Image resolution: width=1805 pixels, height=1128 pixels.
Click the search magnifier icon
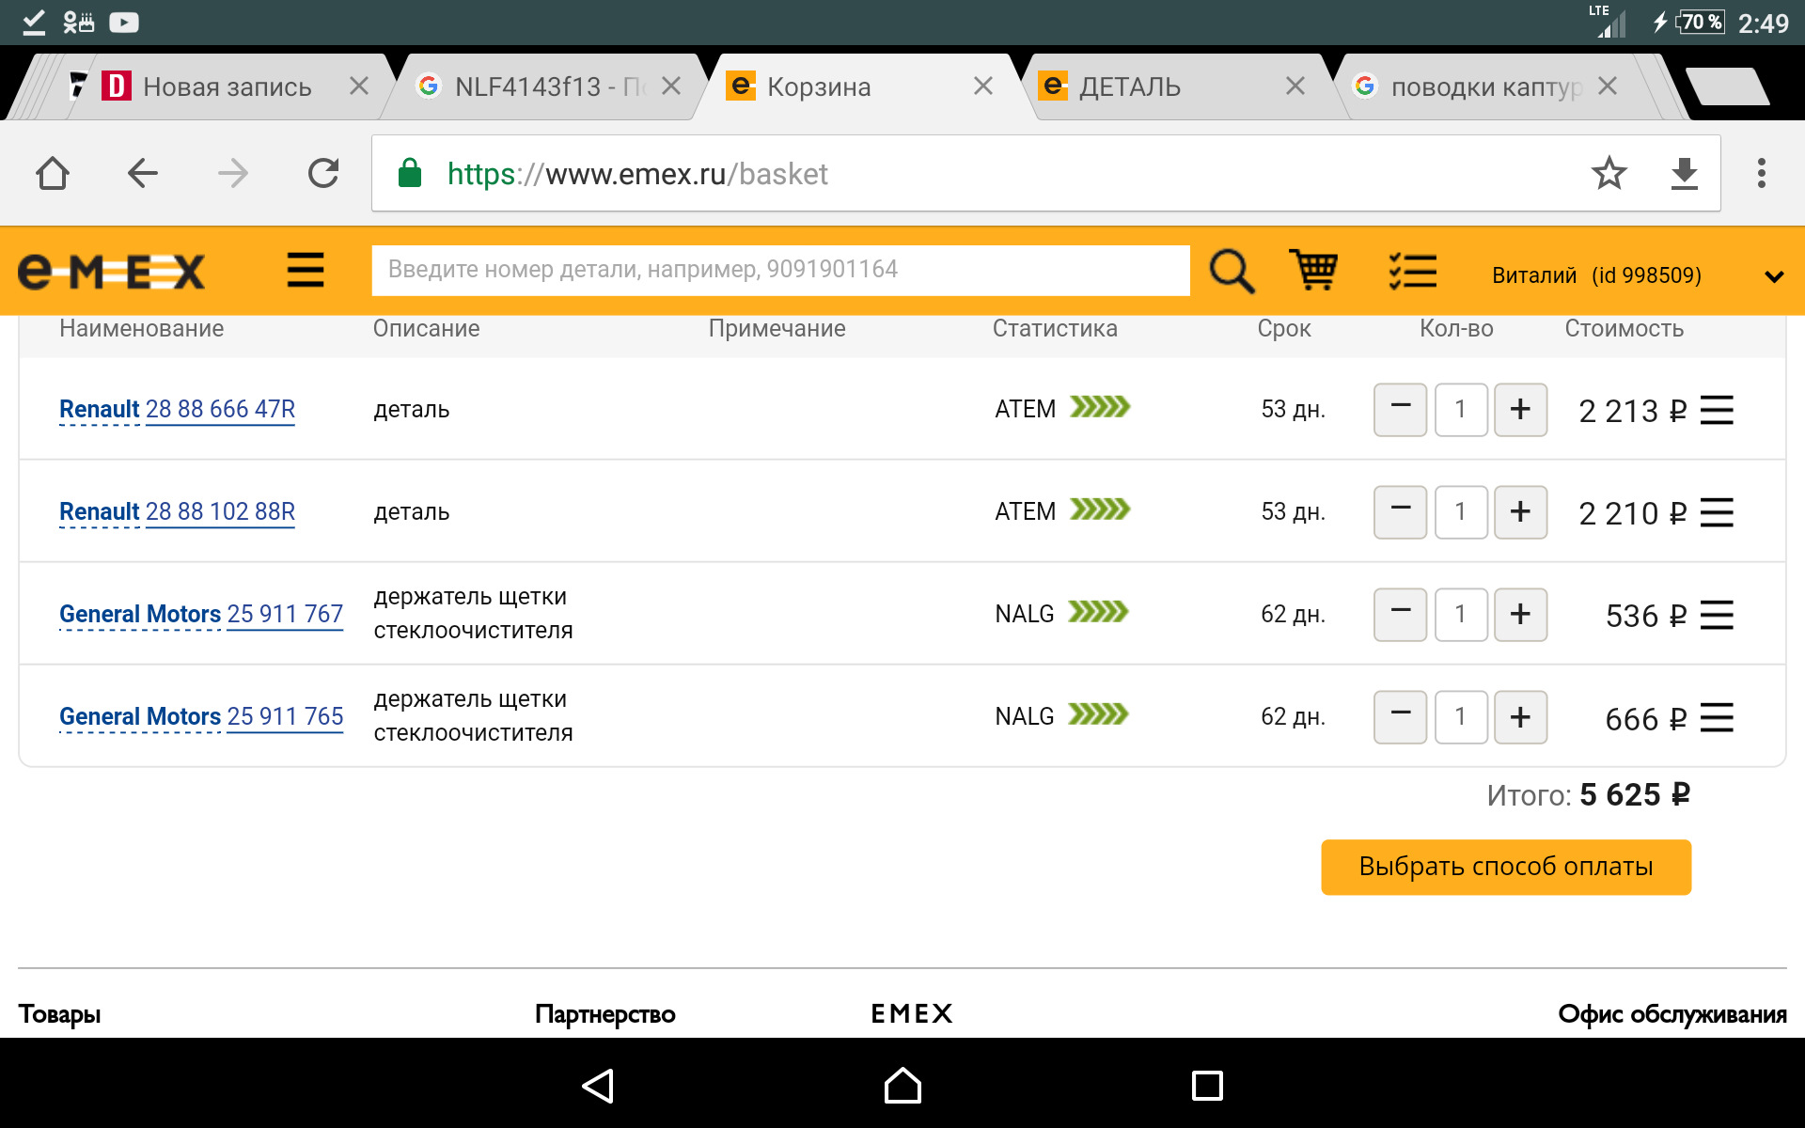1231,272
